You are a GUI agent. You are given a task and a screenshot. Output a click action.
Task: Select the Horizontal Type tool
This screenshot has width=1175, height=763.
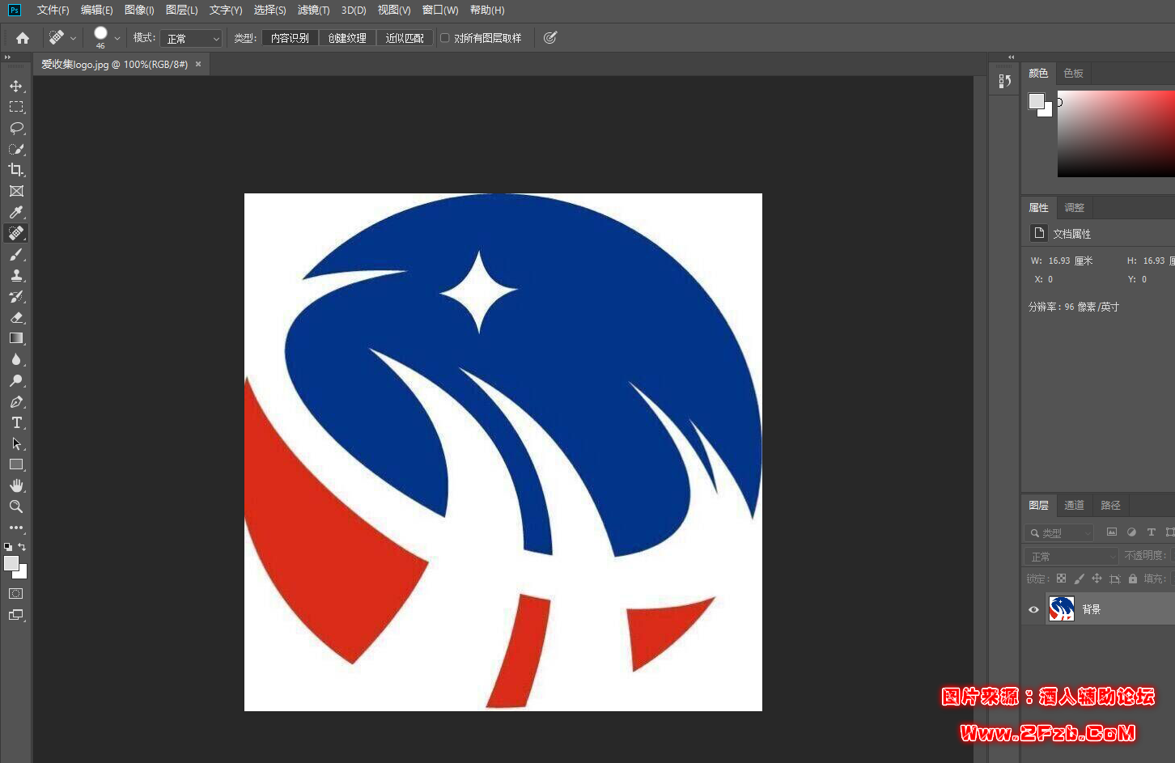point(16,422)
